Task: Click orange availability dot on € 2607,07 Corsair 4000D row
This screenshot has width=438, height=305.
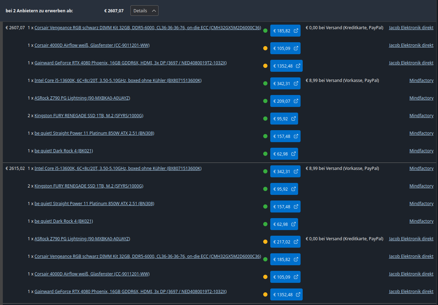Action: 265,48
